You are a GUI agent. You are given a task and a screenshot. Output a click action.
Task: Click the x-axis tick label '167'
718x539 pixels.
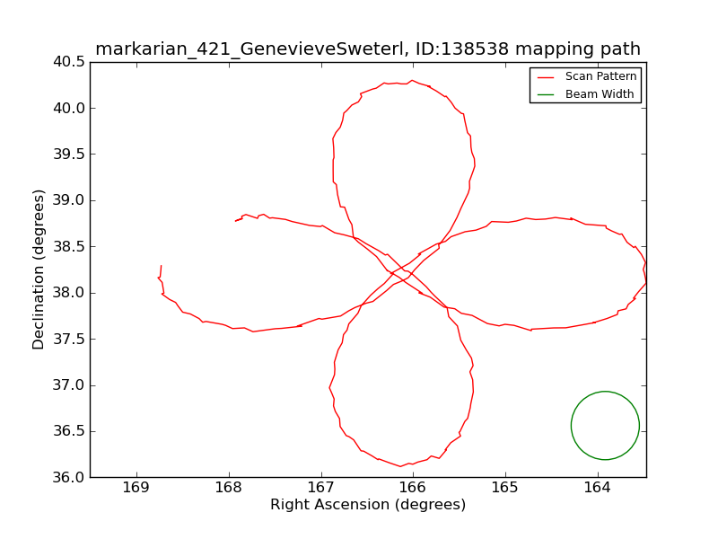point(321,487)
